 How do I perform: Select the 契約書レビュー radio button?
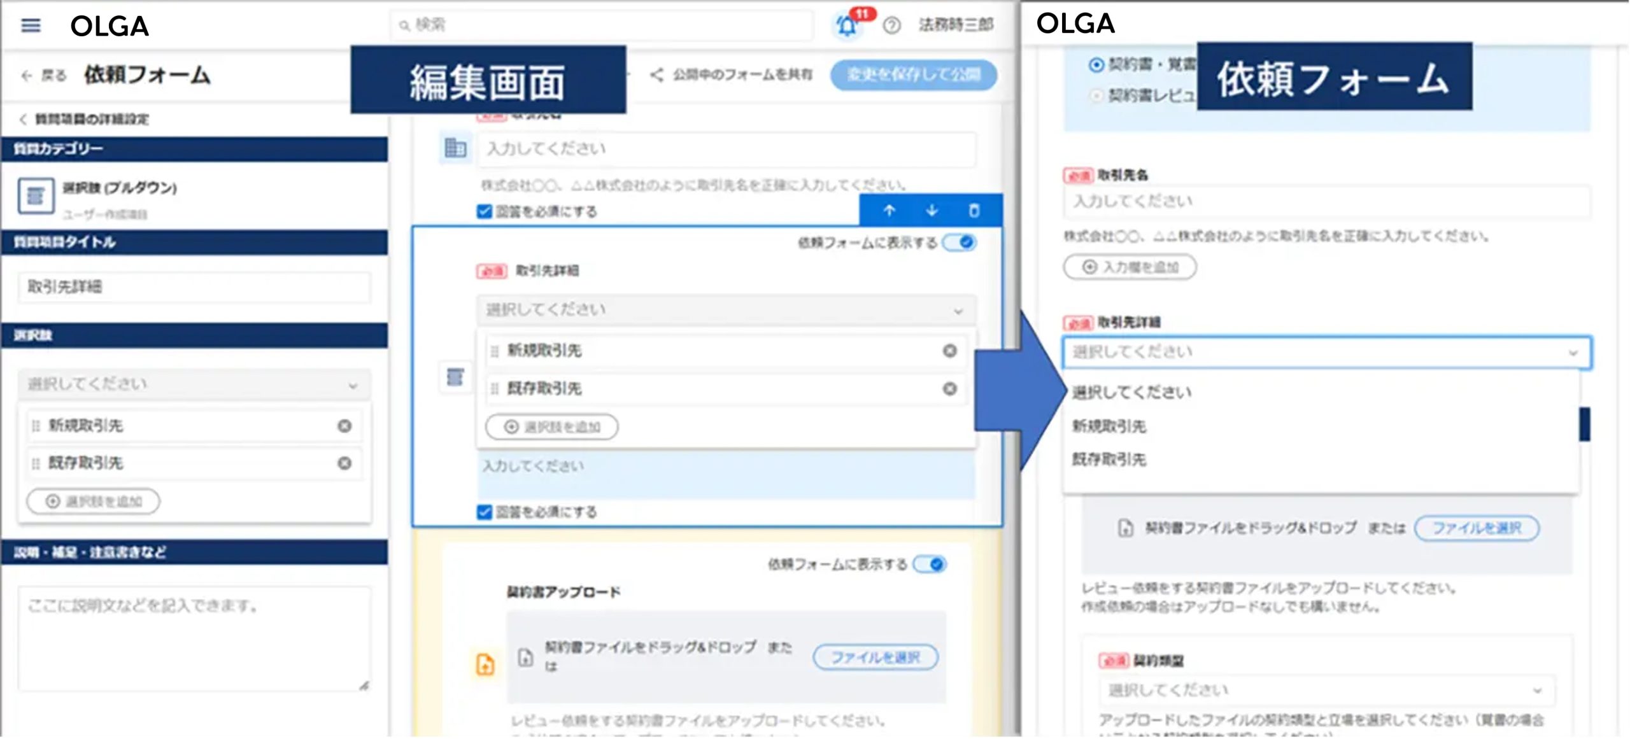pyautogui.click(x=1096, y=96)
